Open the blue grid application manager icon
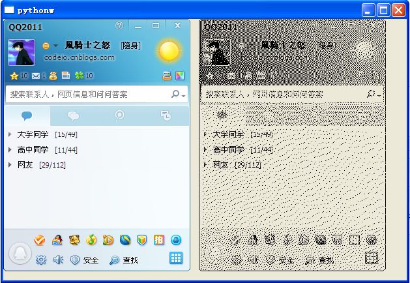This screenshot has width=410, height=283. pyautogui.click(x=176, y=258)
